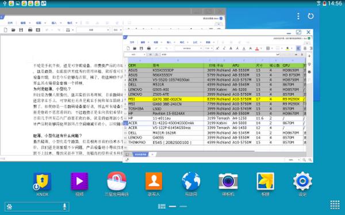Align cell text center in spreadsheet

[x=305, y=48]
